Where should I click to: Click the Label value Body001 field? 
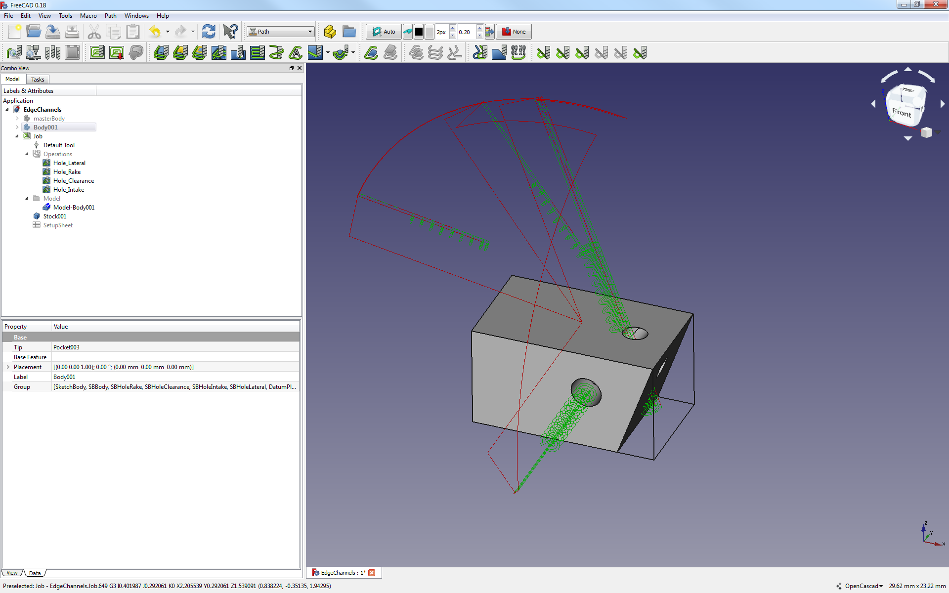[175, 377]
